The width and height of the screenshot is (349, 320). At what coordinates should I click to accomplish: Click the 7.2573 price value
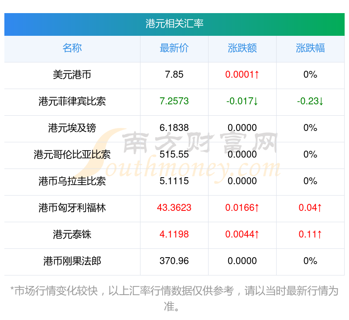click(x=174, y=101)
